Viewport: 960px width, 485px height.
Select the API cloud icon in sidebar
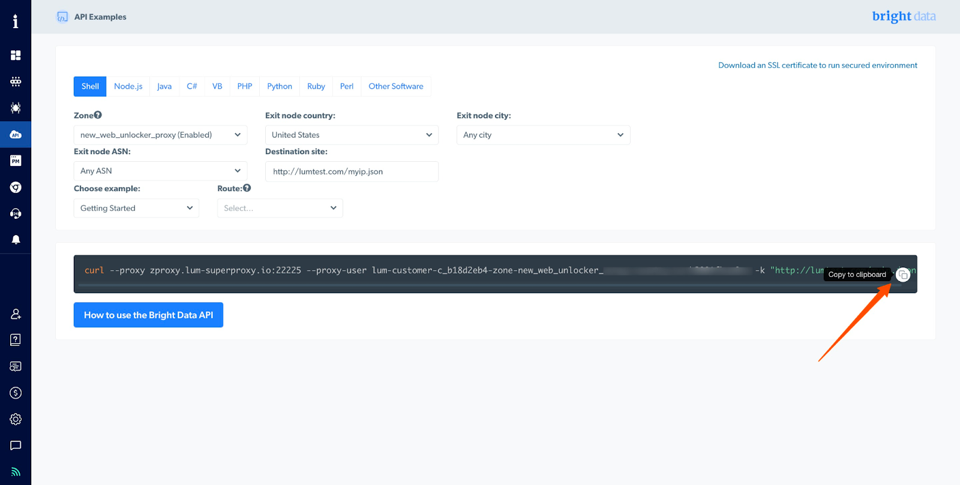pos(16,134)
